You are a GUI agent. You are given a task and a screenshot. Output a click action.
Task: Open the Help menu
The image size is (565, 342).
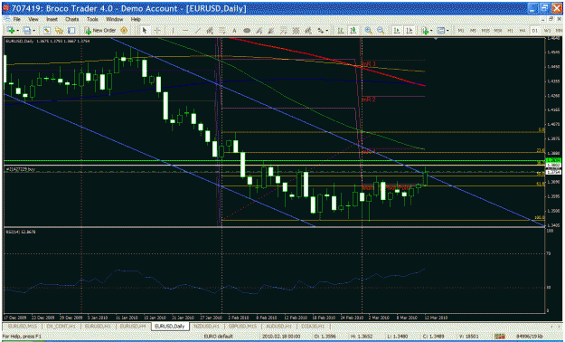pos(136,19)
